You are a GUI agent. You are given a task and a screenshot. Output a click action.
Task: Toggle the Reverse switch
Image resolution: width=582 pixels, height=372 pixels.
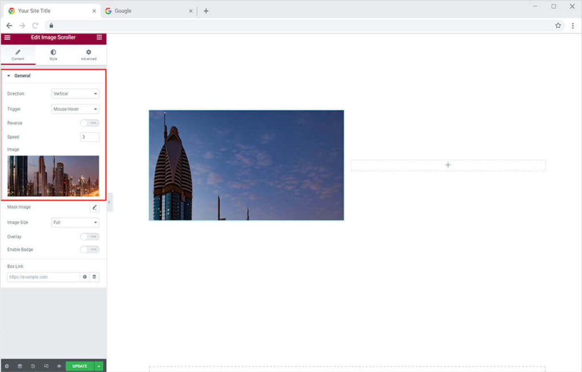coord(89,123)
